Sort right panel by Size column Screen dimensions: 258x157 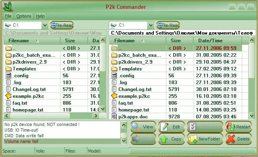click(x=180, y=41)
